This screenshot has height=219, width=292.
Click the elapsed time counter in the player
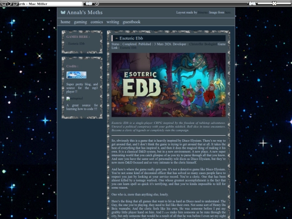[89, 4]
